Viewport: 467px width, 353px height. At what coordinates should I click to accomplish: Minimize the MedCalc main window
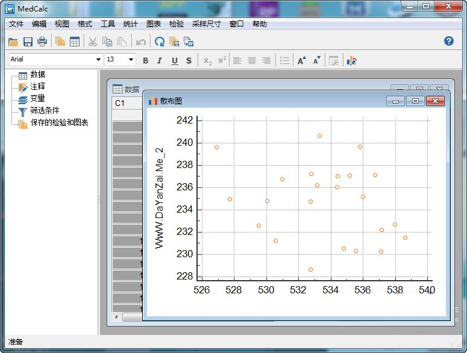410,7
